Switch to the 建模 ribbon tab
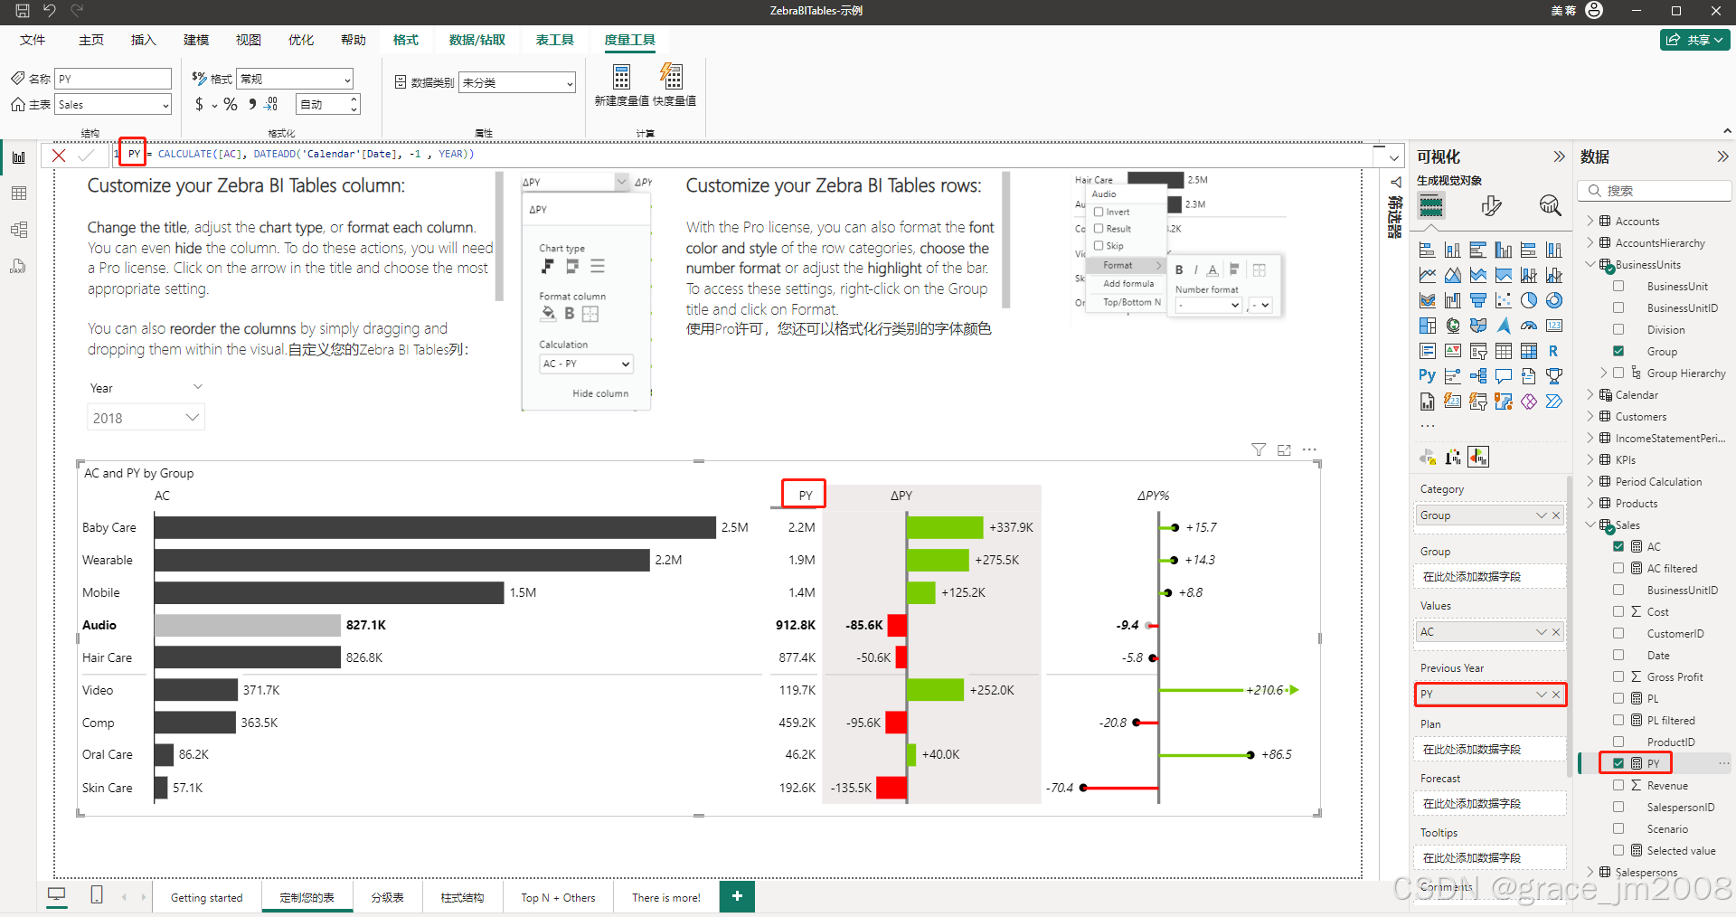Screen dimensions: 1736x917 196,40
